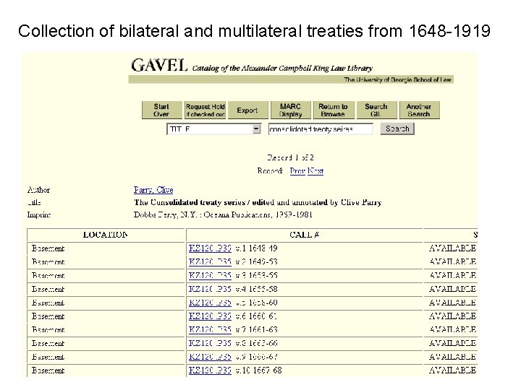Open call number link for v.1 1648-49
521x390 pixels.
(210, 248)
